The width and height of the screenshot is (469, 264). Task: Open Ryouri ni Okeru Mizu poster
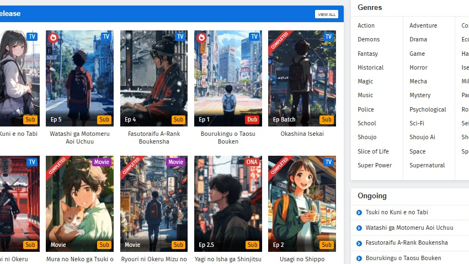coord(154,204)
